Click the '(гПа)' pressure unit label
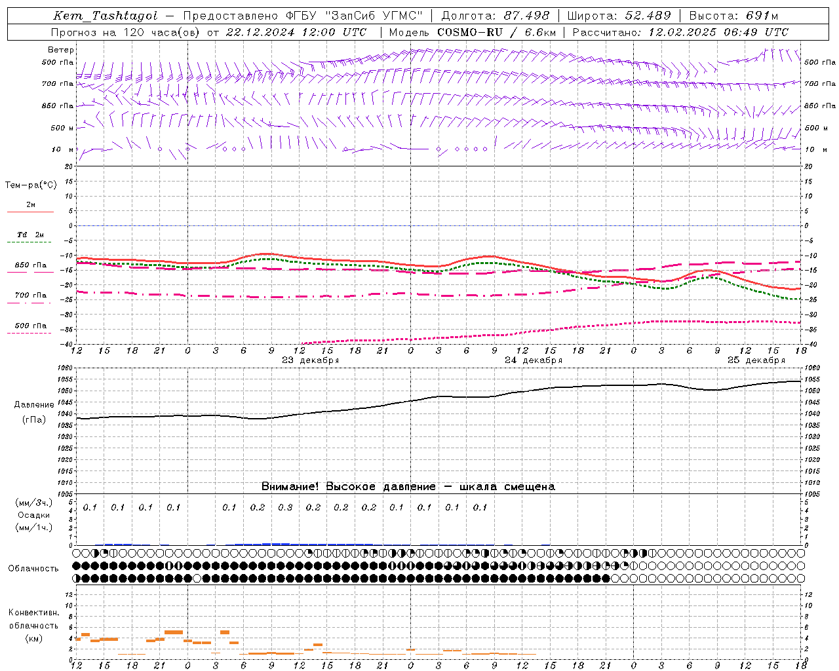Viewport: 839px width, 671px height. [34, 420]
